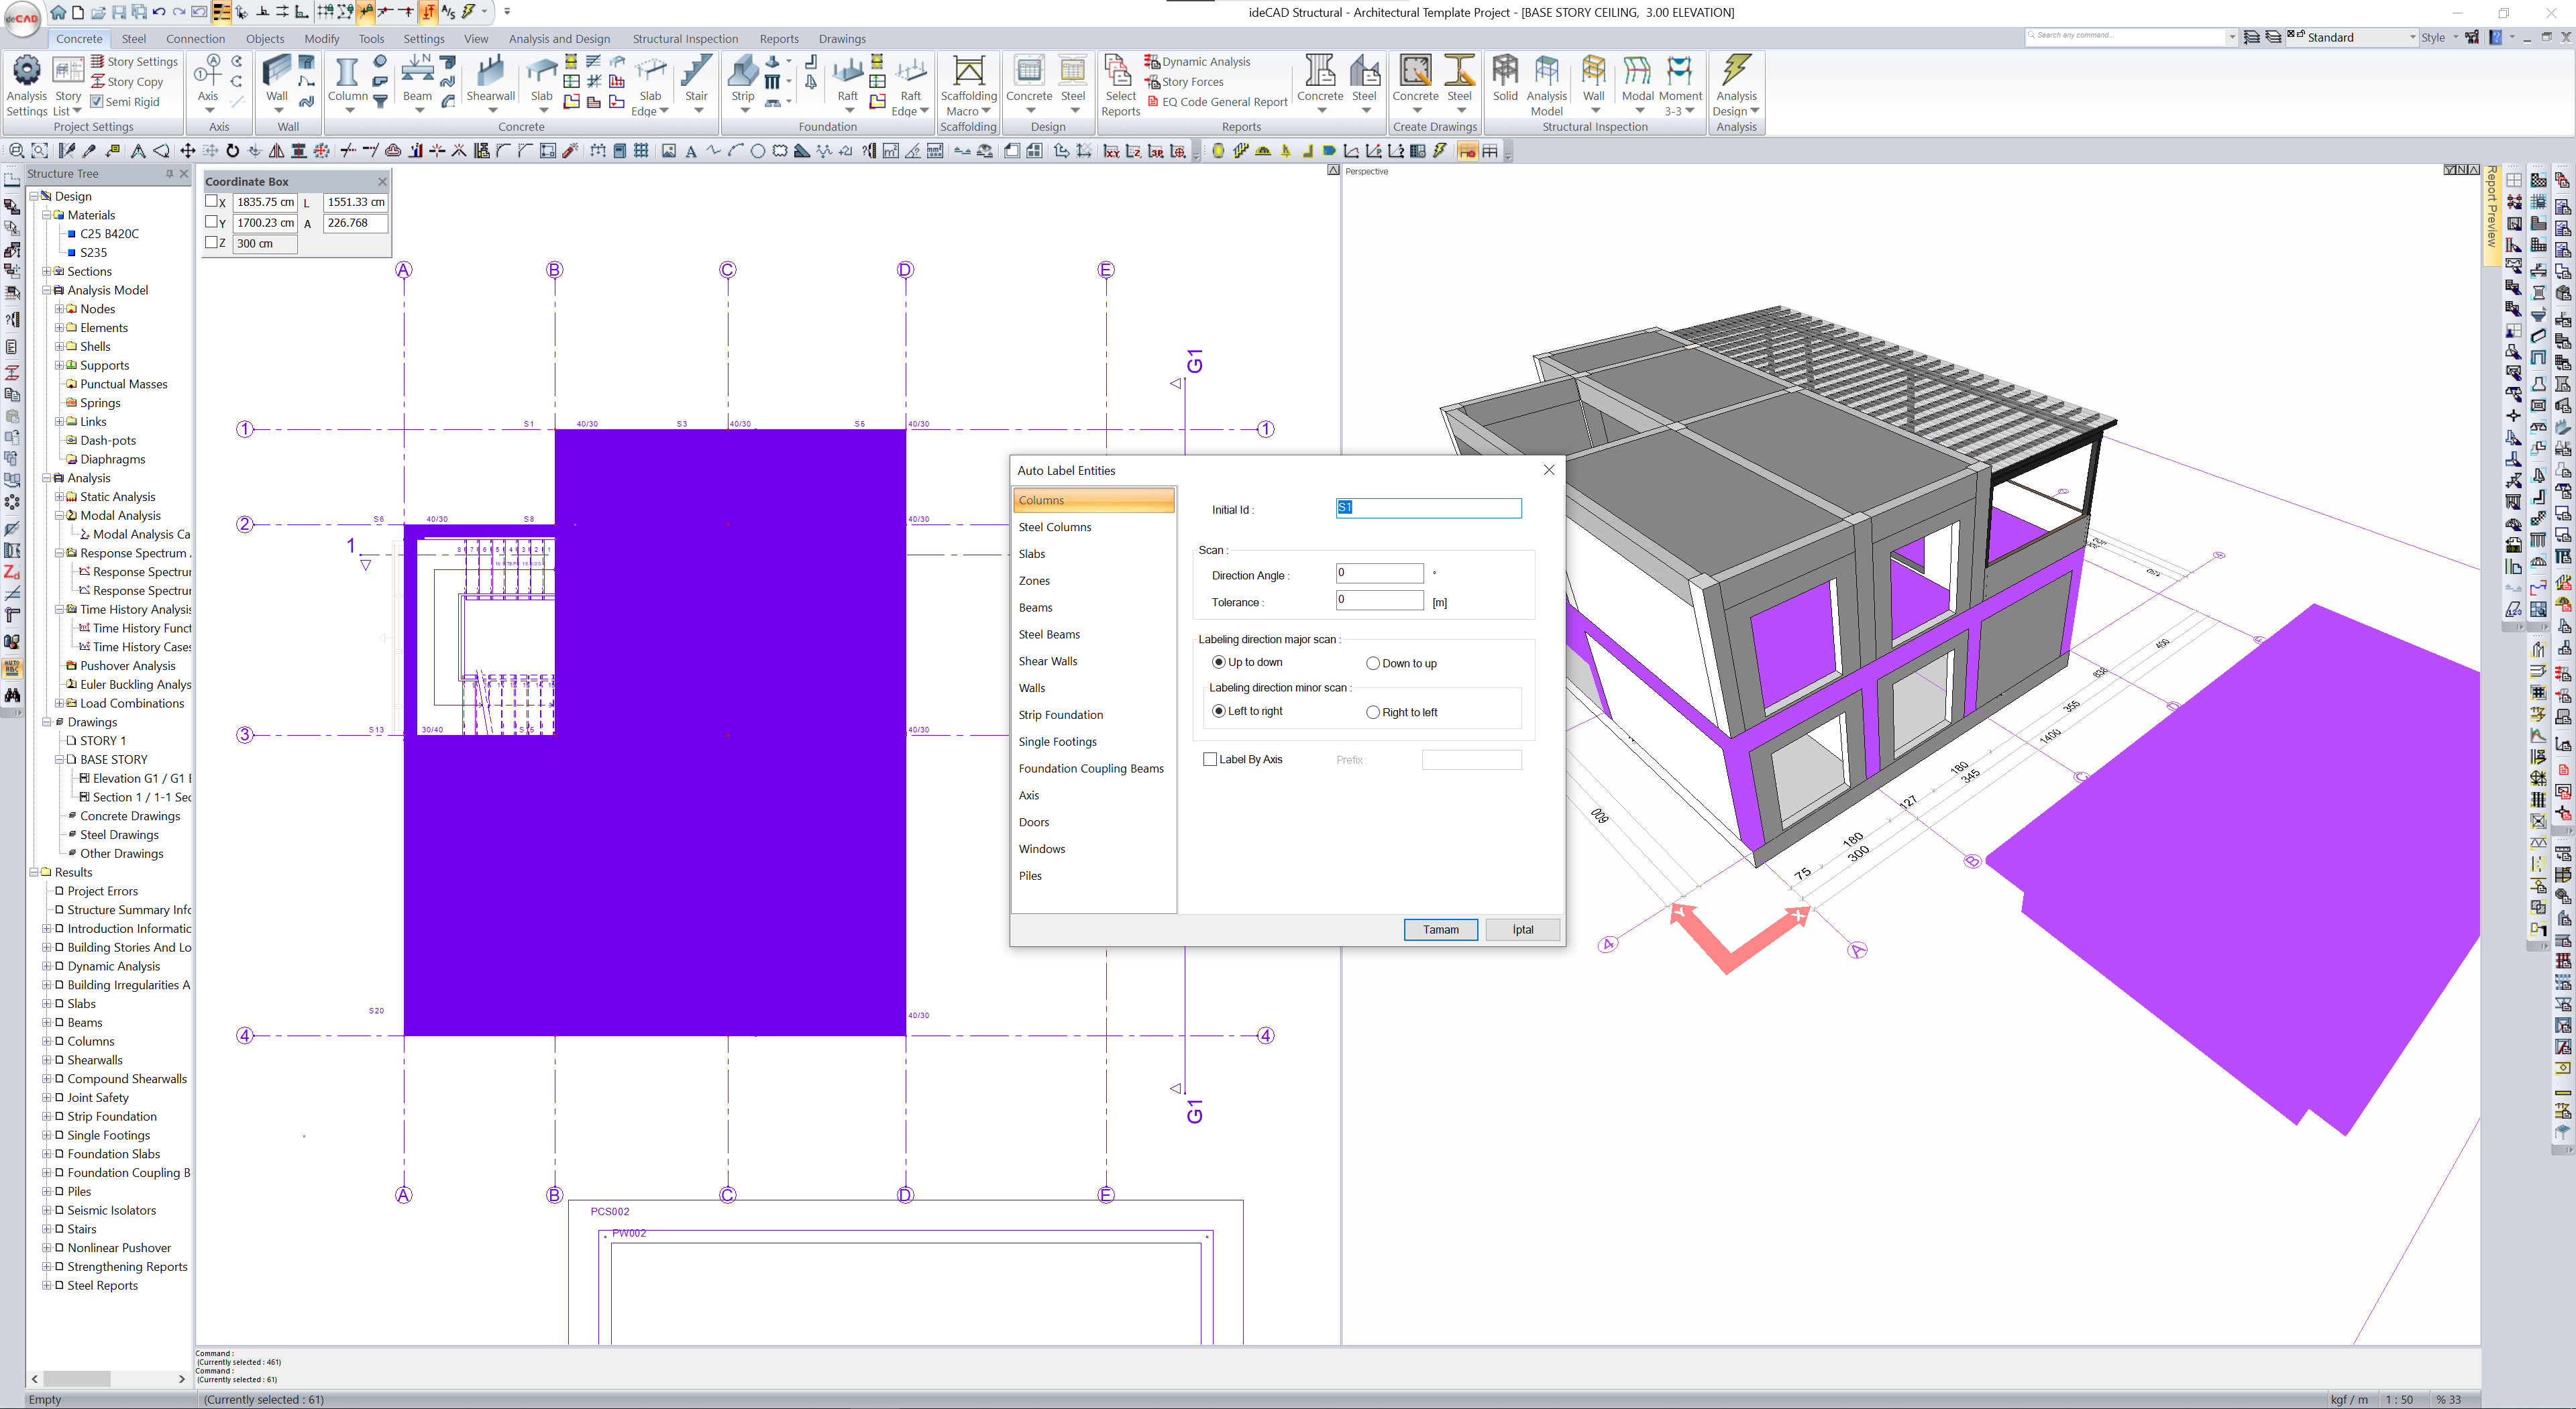Click the Direction Angle input field
Viewport: 2576px width, 1409px height.
pos(1379,573)
